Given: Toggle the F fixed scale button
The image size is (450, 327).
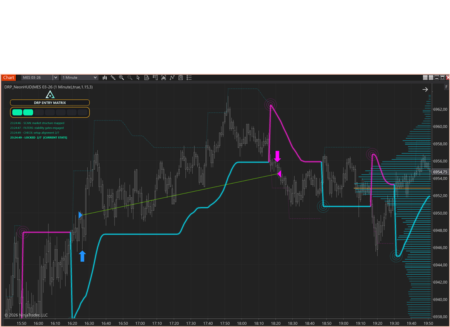Looking at the screenshot, I should point(447,87).
